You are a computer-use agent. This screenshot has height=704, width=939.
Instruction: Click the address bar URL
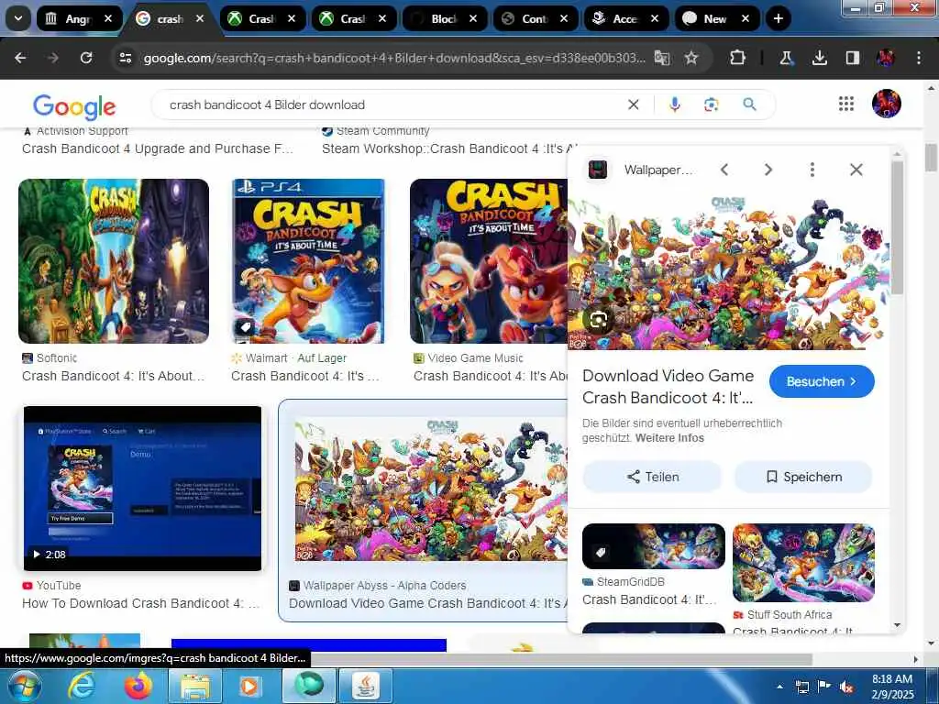(394, 58)
